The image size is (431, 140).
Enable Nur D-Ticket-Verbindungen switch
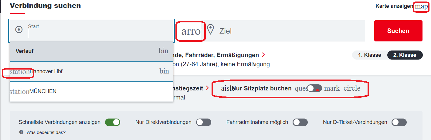tap(399, 122)
